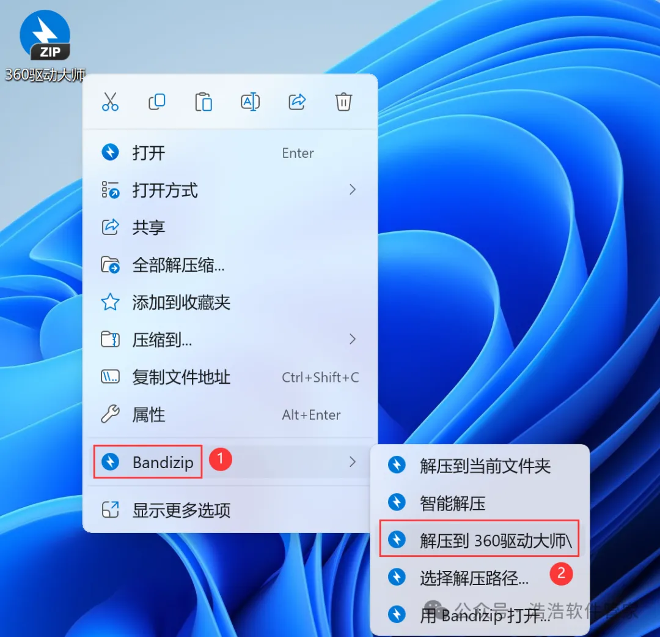Click the Alt+Enter shortcut text

click(x=311, y=415)
